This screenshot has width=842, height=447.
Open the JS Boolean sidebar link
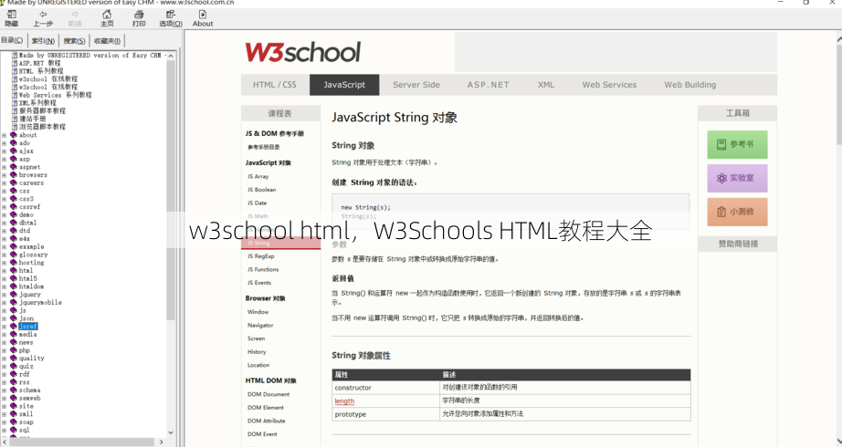(x=261, y=190)
